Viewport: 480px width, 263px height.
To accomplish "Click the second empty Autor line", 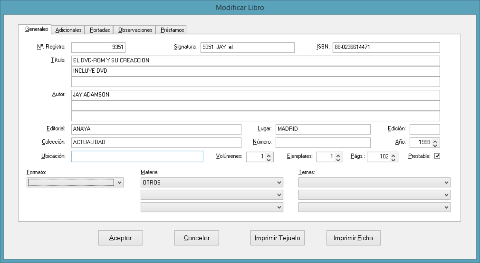I will [x=255, y=106].
